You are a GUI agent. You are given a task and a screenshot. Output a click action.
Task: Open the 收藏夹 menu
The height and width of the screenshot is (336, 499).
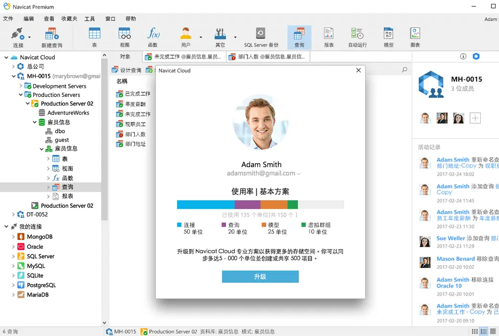click(x=70, y=19)
